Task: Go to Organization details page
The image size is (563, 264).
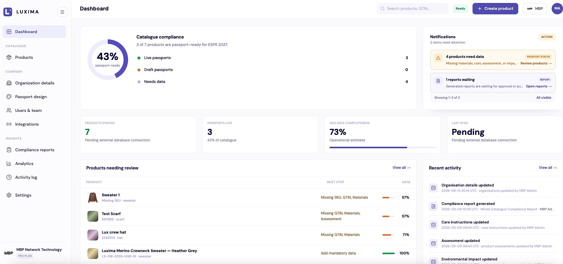Action: (x=34, y=83)
